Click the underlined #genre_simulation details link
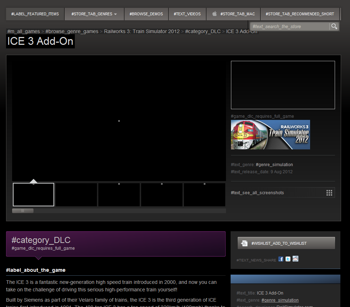This screenshot has width=350, height=307. (x=280, y=300)
